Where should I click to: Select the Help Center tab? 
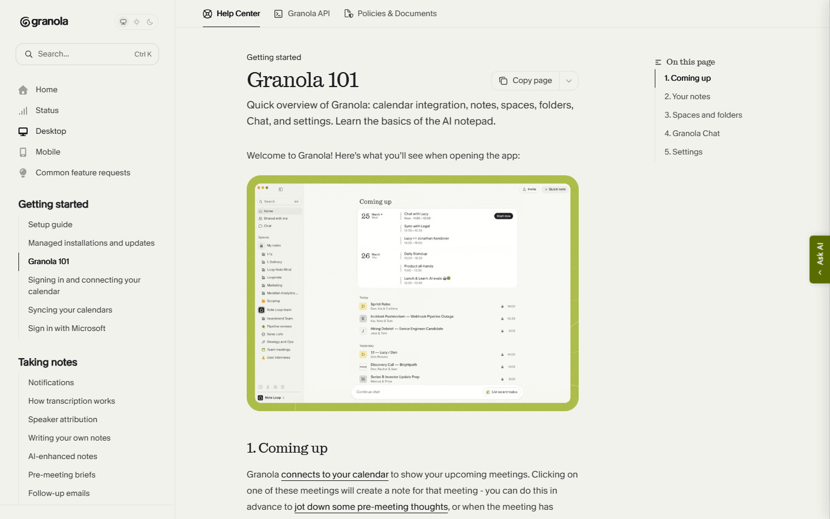click(x=231, y=14)
